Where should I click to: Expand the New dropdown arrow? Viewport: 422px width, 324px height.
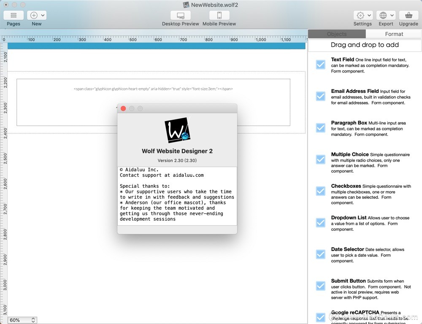coord(43,15)
